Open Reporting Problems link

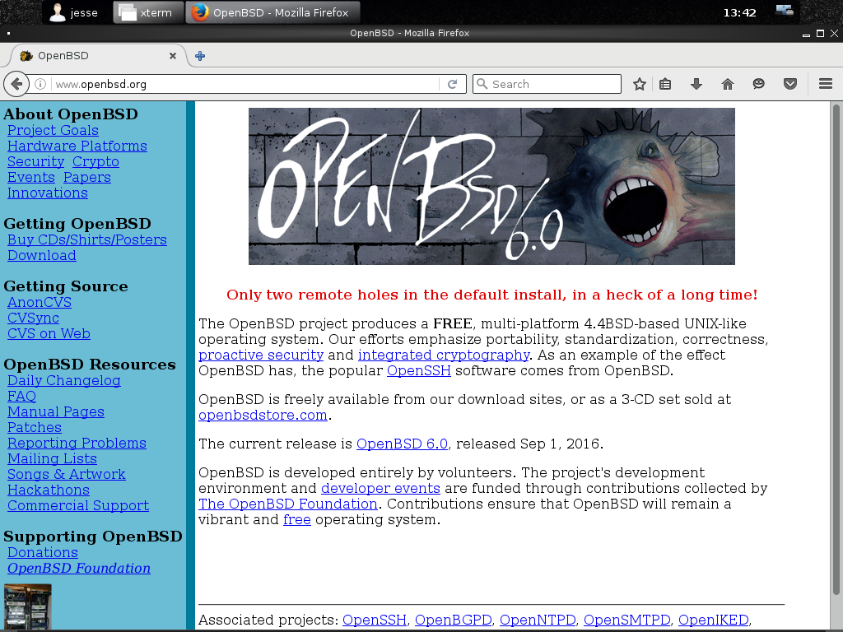click(77, 443)
